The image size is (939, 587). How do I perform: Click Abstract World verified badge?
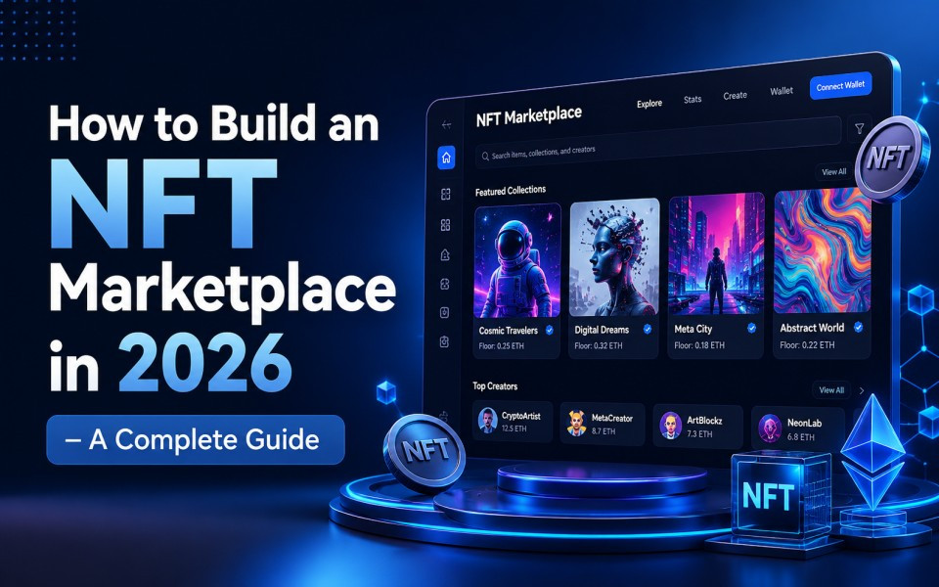[x=858, y=327]
